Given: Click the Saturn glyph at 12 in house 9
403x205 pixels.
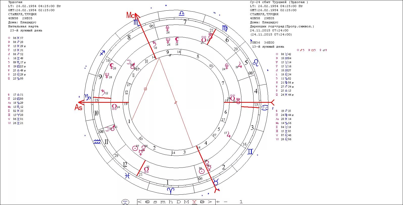Looking at the screenshot, I should click(x=103, y=92).
